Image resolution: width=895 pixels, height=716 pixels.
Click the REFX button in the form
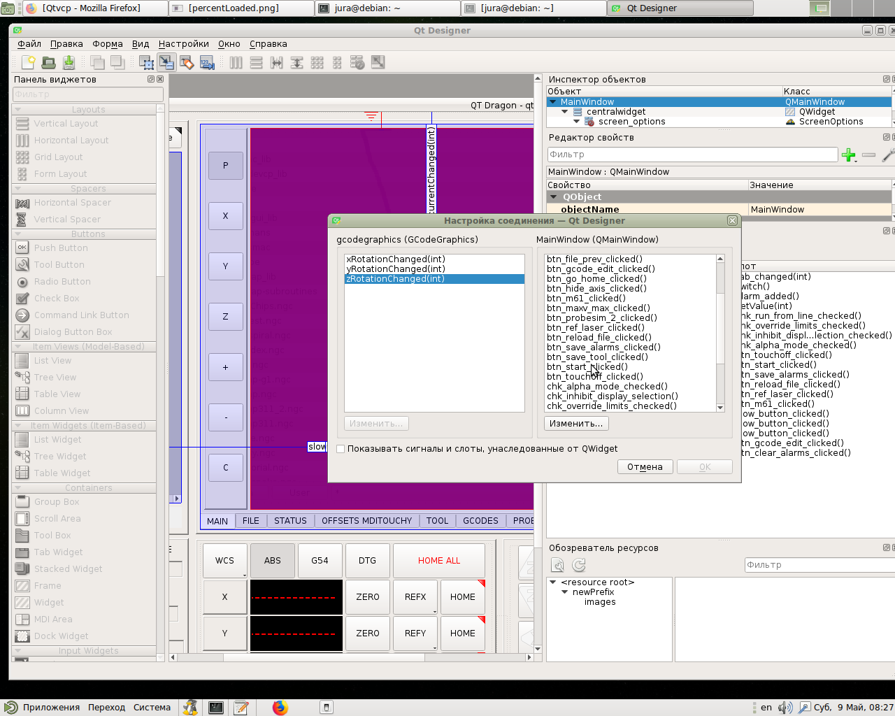pyautogui.click(x=415, y=597)
